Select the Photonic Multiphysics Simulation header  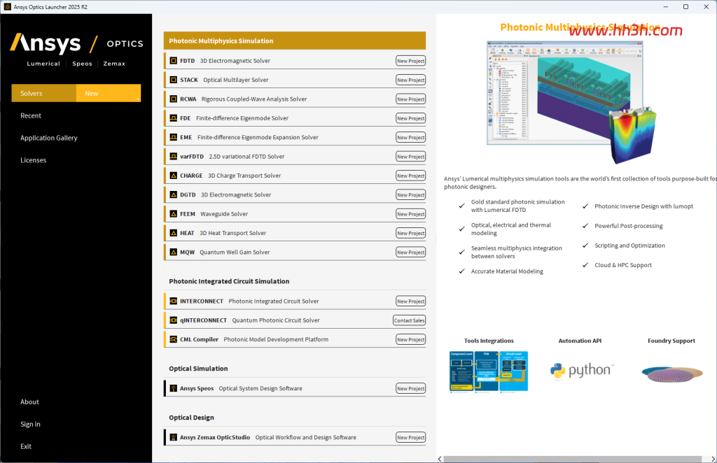point(295,41)
